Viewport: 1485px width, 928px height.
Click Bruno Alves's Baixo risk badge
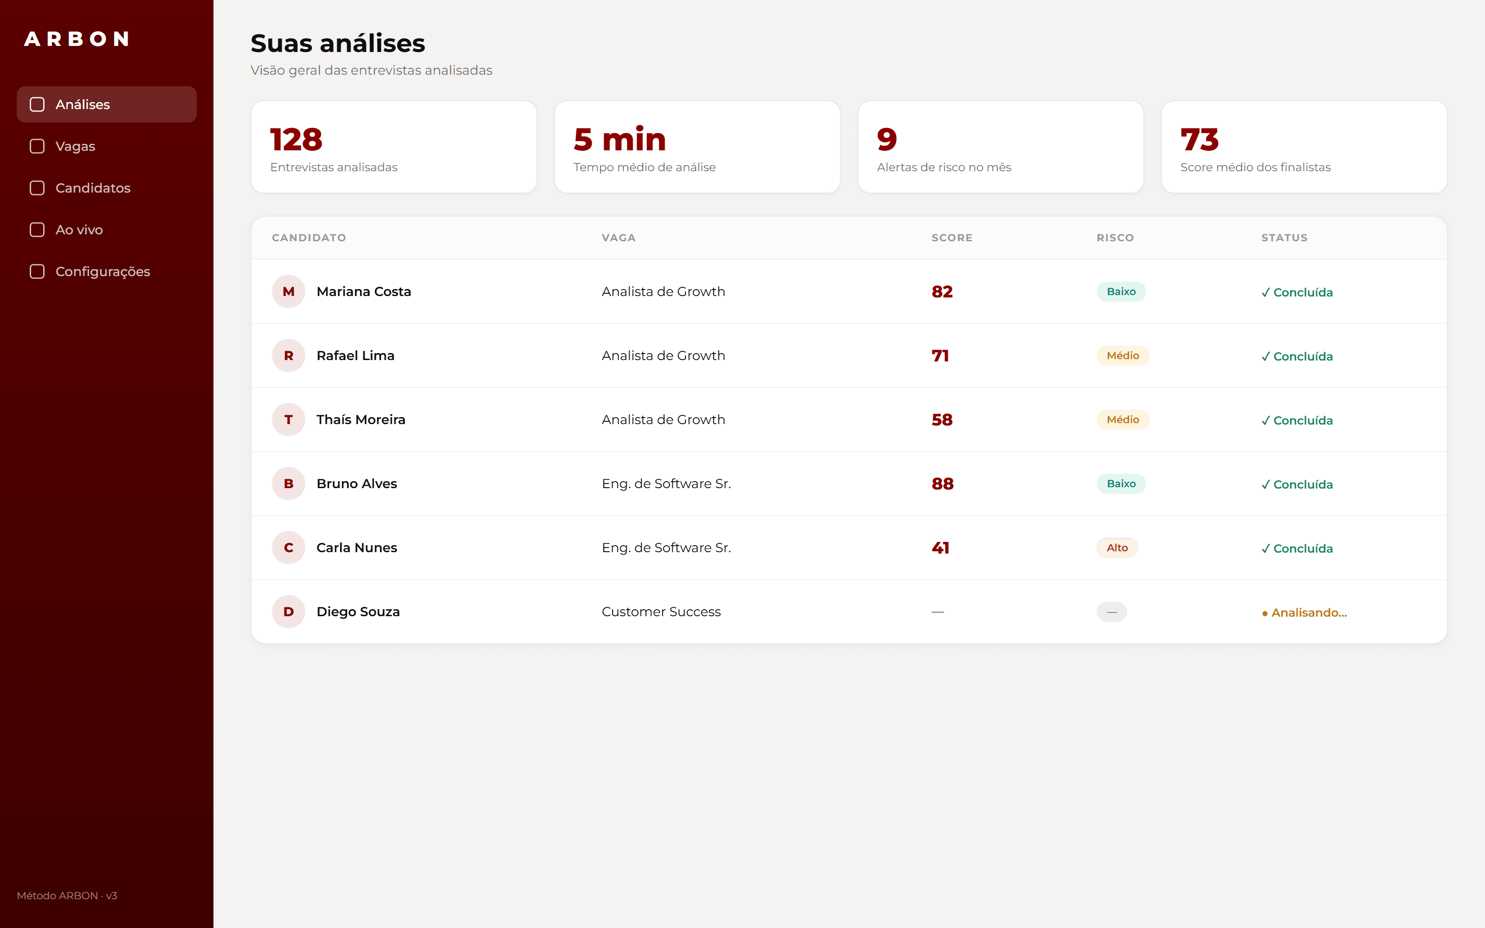(x=1121, y=483)
